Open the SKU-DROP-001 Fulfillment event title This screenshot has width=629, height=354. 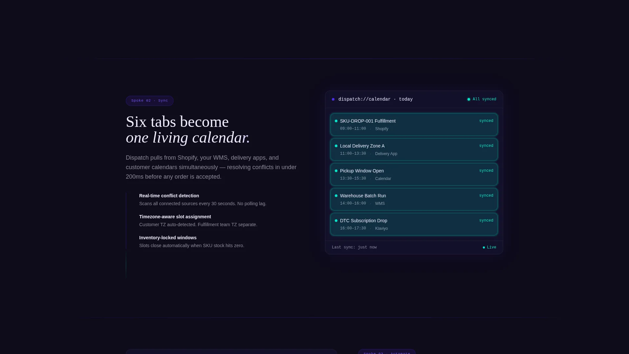(368, 121)
